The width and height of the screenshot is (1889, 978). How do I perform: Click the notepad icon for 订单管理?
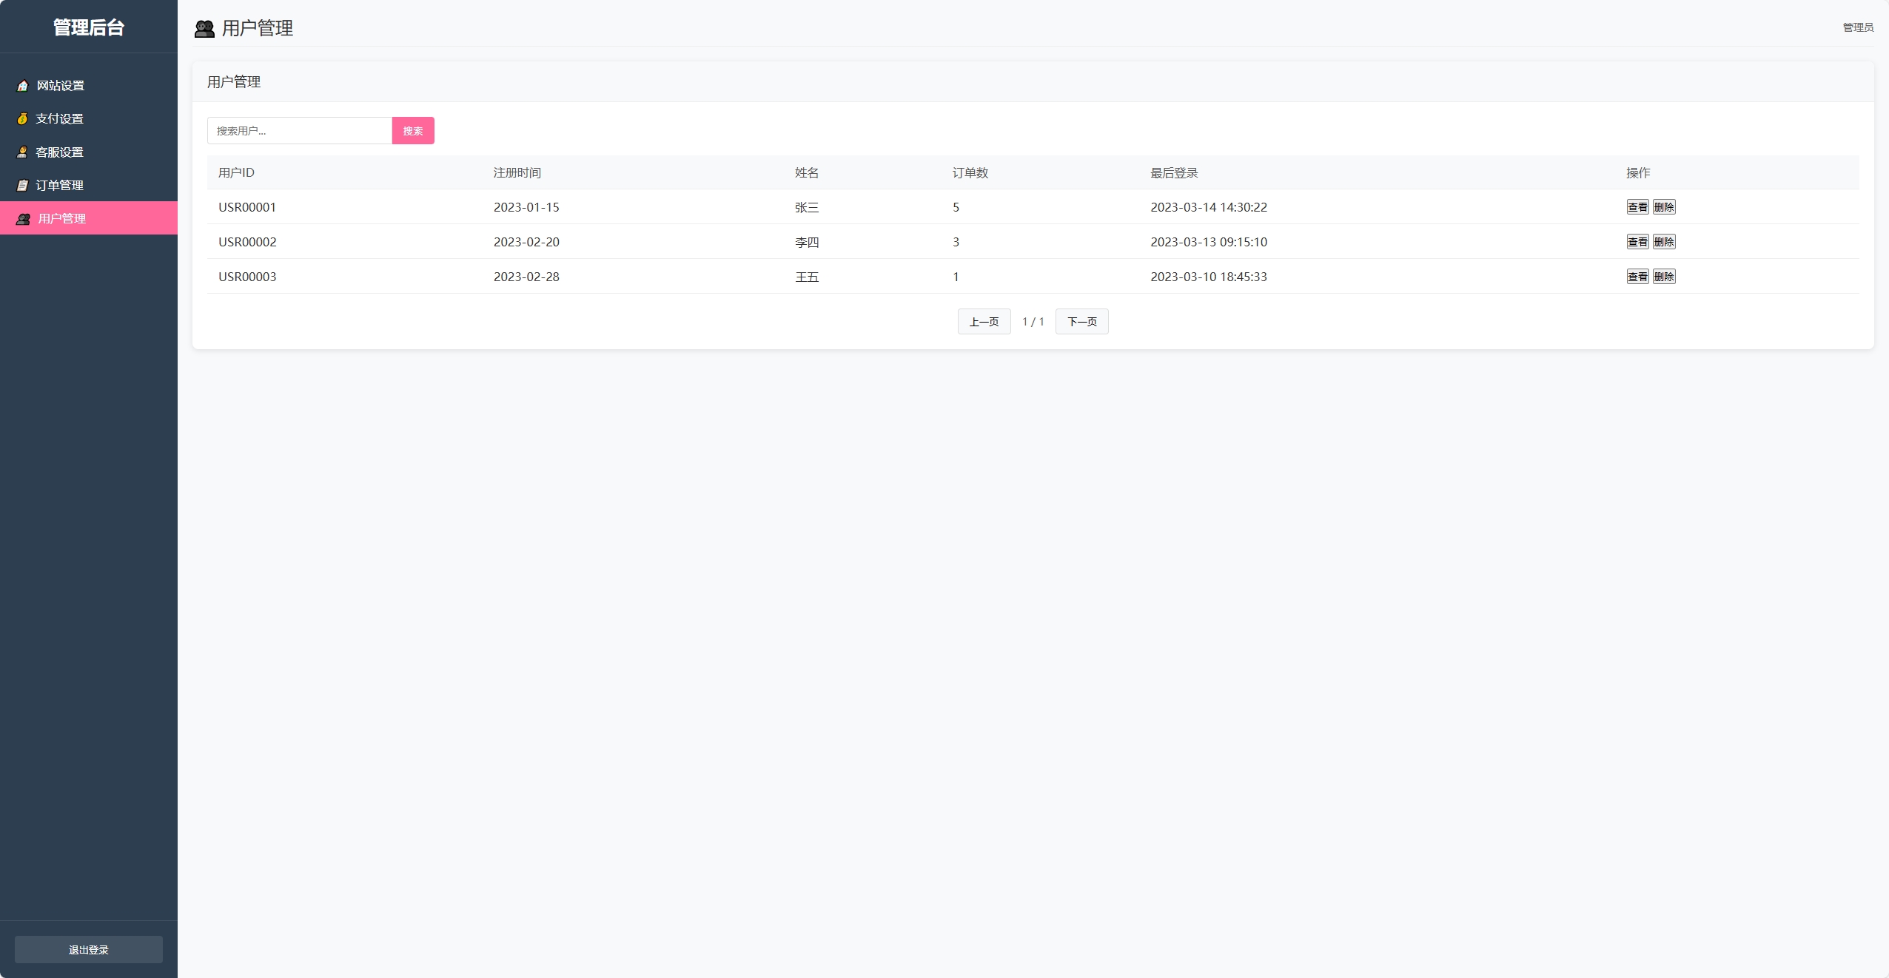coord(22,186)
